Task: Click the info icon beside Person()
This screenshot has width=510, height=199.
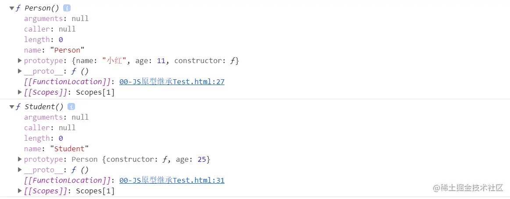Action: (x=67, y=8)
